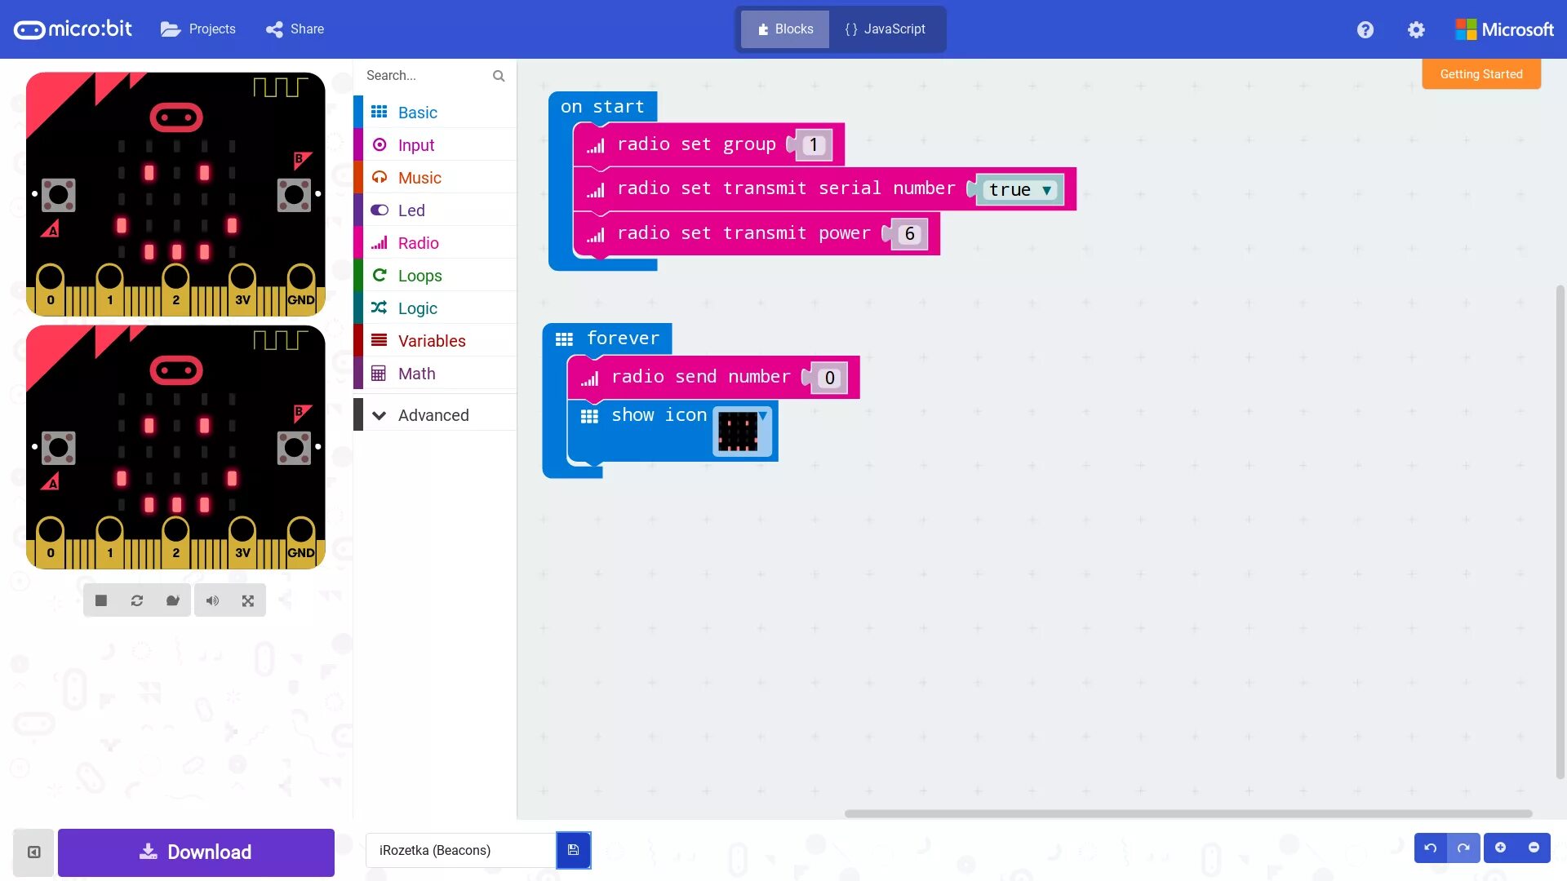Open the Projects menu
This screenshot has width=1567, height=881.
tap(198, 29)
